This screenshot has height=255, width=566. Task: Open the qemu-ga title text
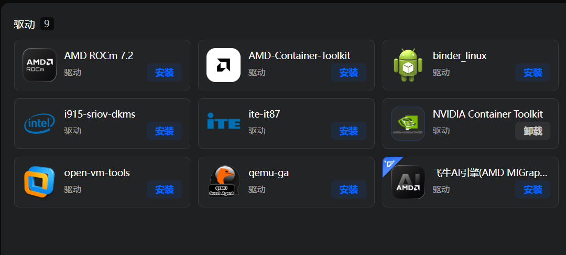pos(268,172)
